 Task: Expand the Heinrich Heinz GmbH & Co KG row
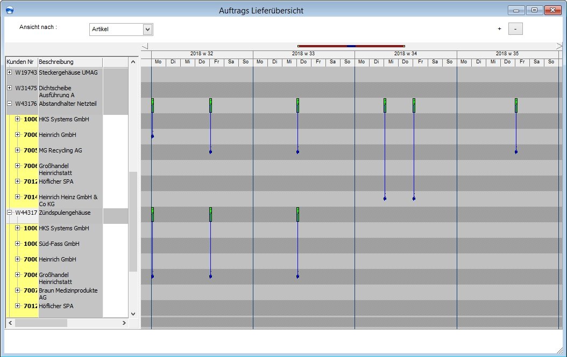[17, 196]
